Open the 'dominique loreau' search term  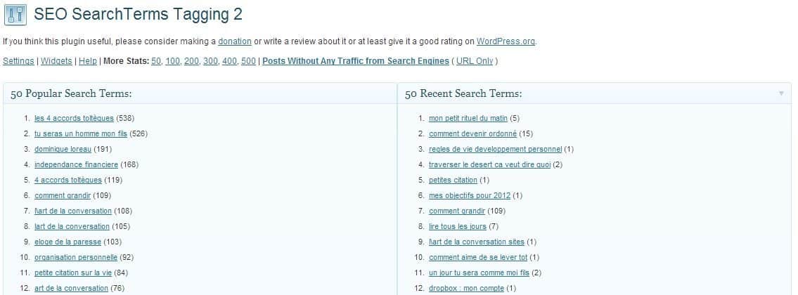[x=63, y=149]
